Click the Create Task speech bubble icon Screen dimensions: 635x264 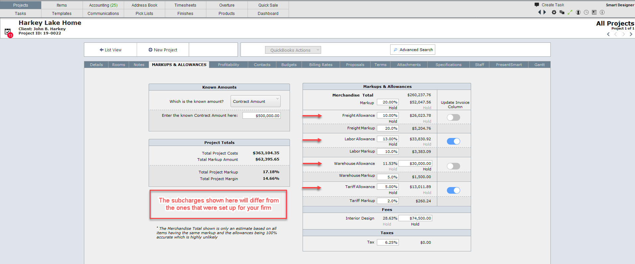point(537,5)
